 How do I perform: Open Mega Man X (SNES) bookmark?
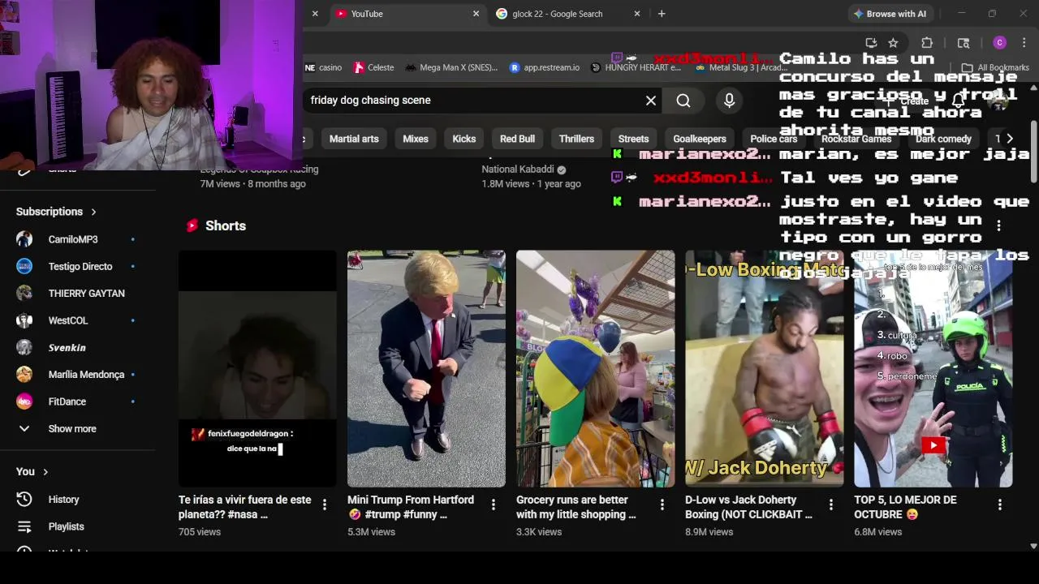(451, 67)
